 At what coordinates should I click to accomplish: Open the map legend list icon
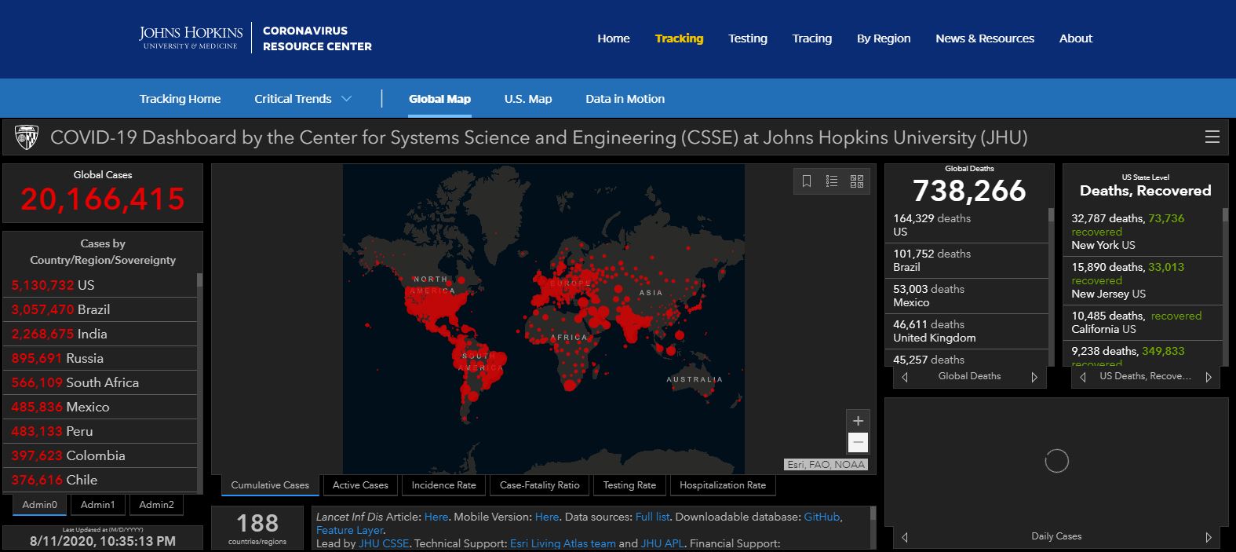tap(832, 181)
